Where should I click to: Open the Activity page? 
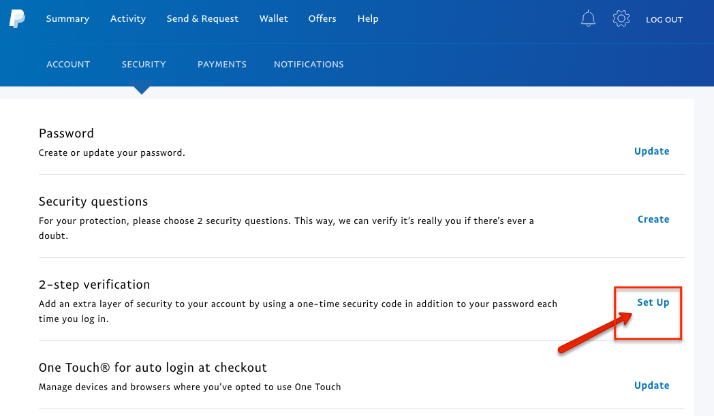[128, 18]
